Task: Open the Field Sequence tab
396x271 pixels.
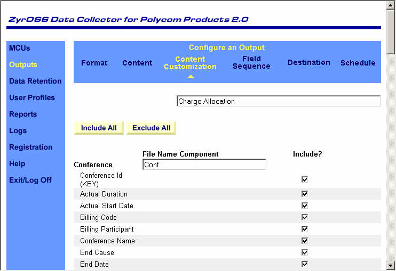Action: [x=251, y=62]
